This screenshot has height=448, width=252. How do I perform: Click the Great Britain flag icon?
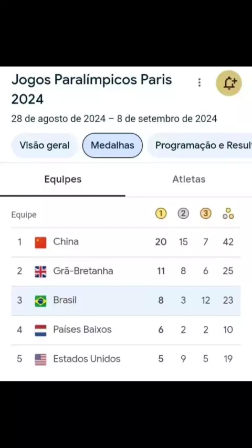coord(40,272)
